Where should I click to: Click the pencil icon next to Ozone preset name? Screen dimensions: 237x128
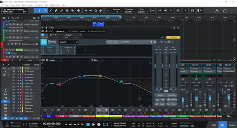[x=77, y=42]
